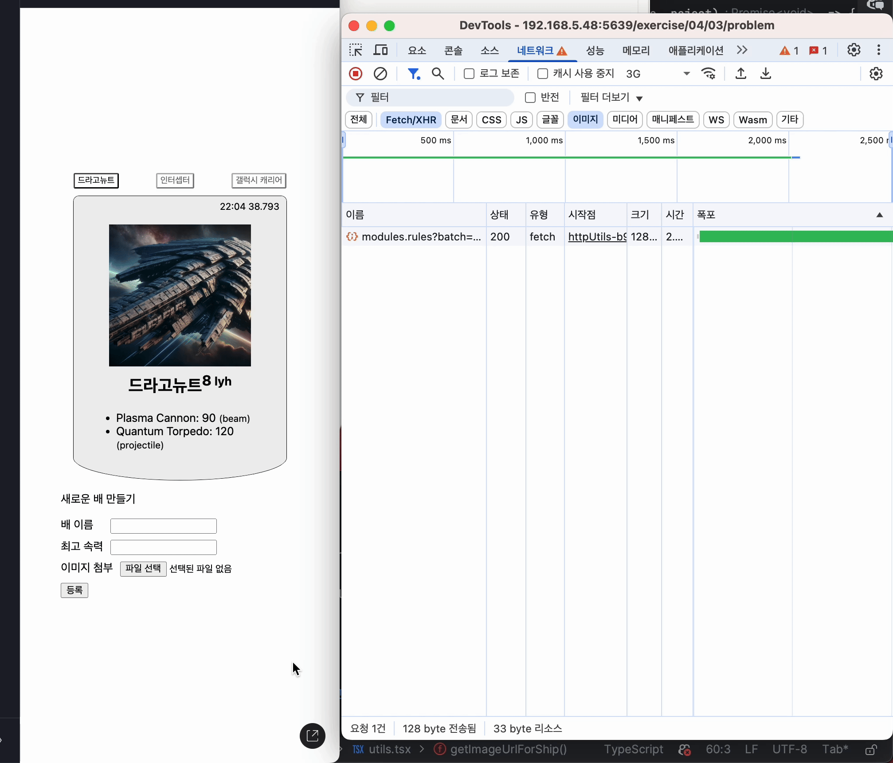
Task: Switch to the 성능 tab
Action: (595, 51)
